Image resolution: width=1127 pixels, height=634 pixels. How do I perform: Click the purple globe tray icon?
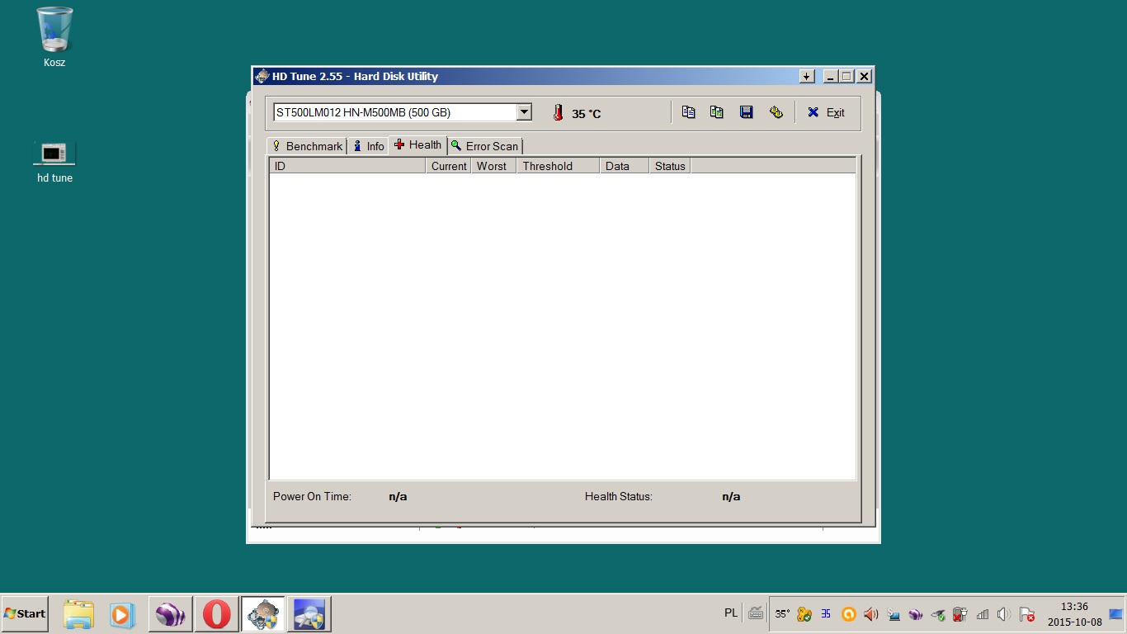915,614
